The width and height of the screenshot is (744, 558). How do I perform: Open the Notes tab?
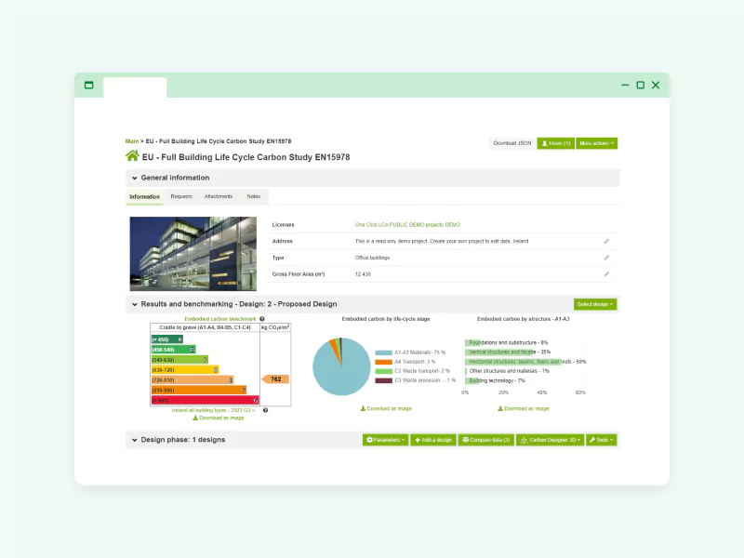pos(254,197)
